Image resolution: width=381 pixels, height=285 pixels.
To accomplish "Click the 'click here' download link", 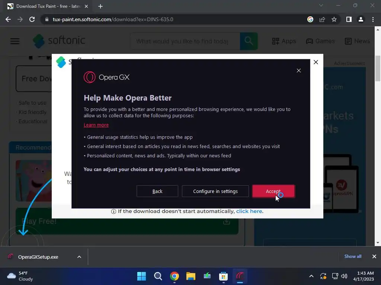I will (x=249, y=211).
